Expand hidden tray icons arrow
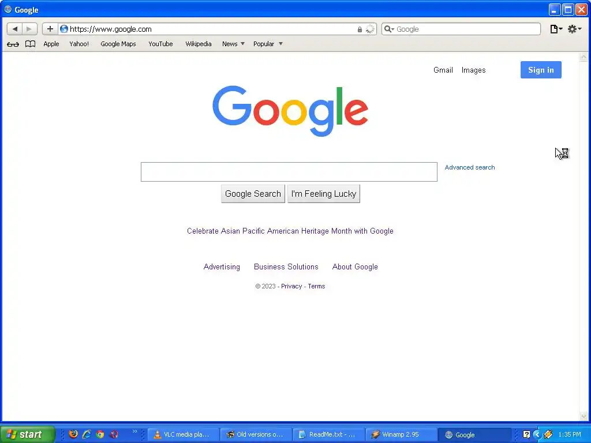The image size is (591, 443). [537, 434]
